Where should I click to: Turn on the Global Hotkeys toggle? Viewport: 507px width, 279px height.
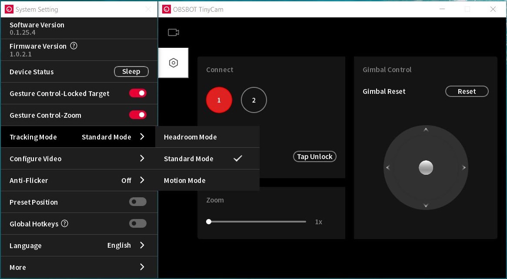[138, 223]
